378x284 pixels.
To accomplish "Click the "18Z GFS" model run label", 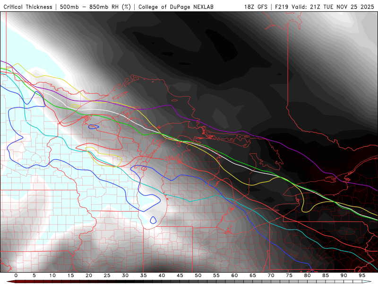I will click(x=256, y=7).
